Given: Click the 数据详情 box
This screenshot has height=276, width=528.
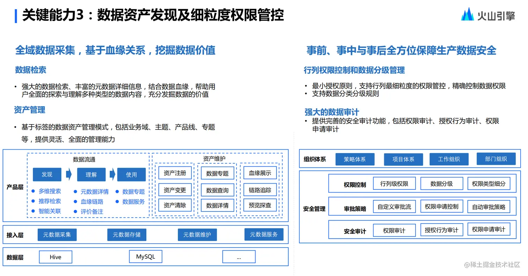Looking at the screenshot, I should [x=217, y=206].
